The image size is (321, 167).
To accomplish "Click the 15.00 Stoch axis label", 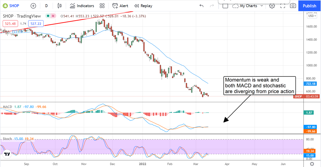I will coord(309,155).
